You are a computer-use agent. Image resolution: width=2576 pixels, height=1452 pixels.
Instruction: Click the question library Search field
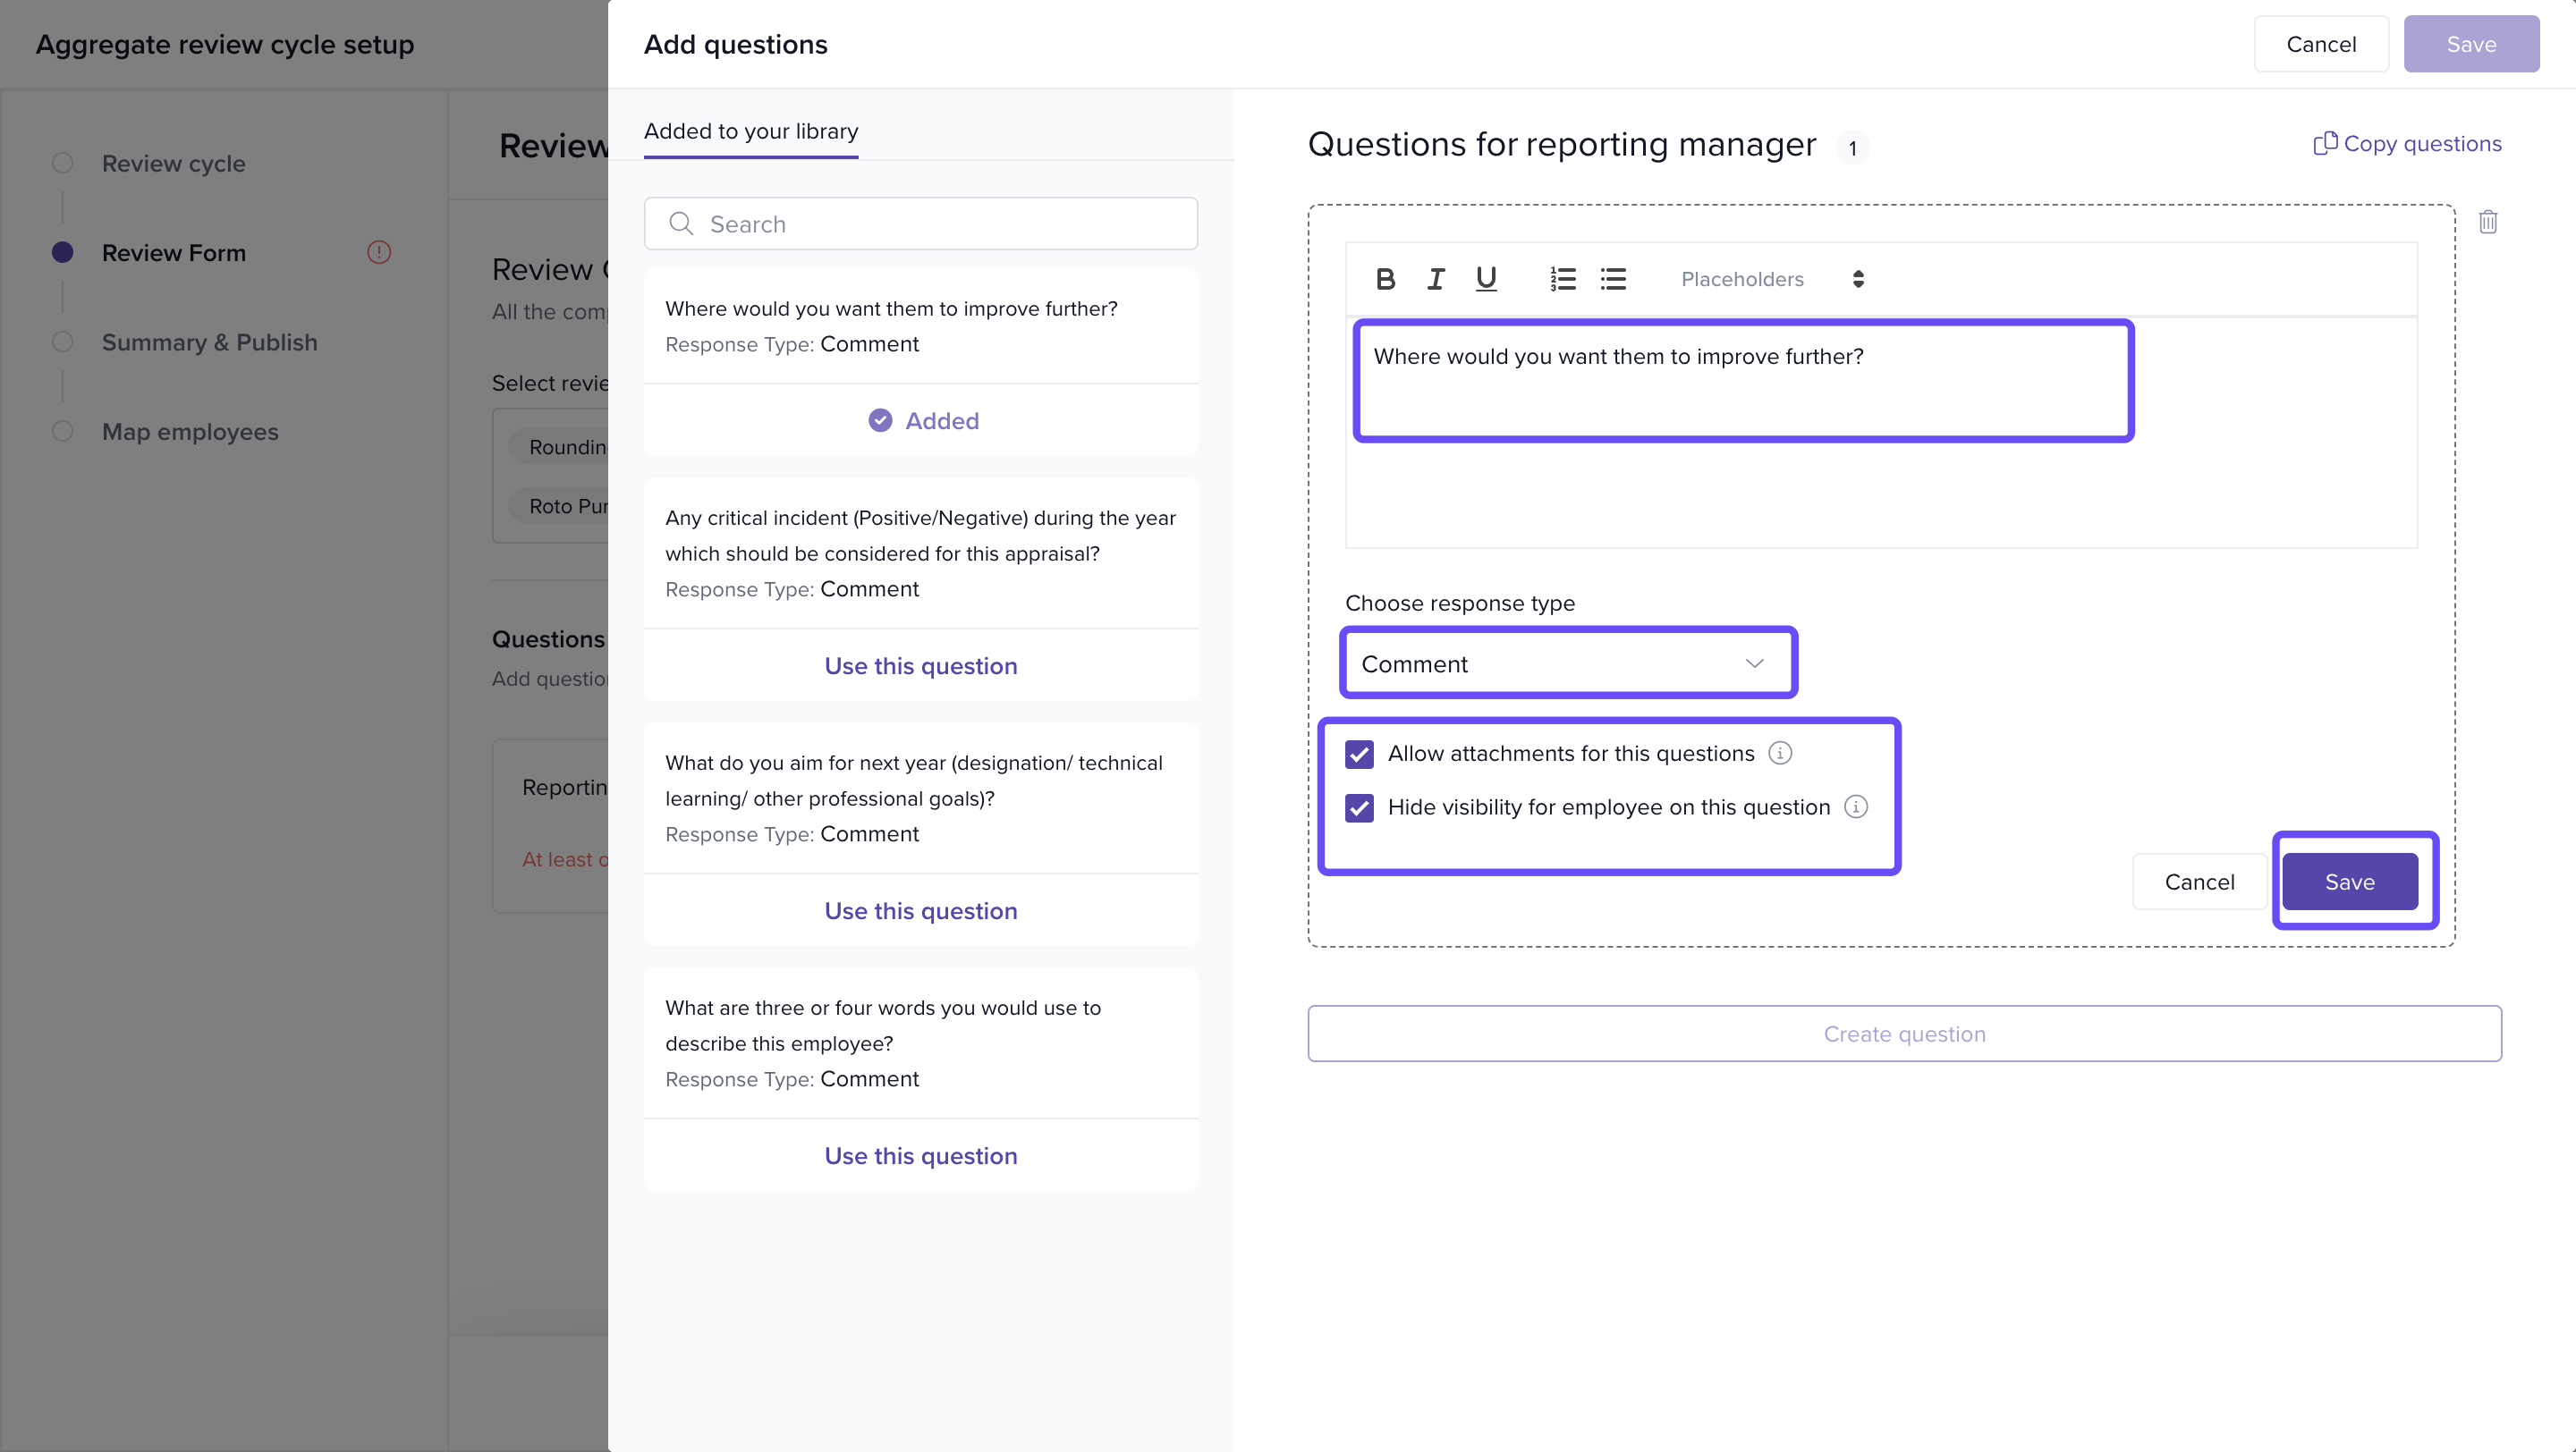(x=921, y=224)
